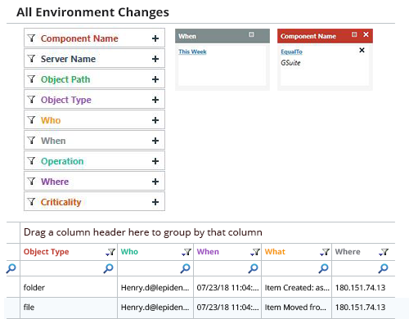This screenshot has height=319, width=409.
Task: Select the Who filter item
Action: [x=94, y=120]
